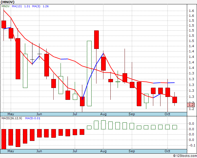Click the tall hollow green candle in July
The image size is (197, 158).
(89, 73)
